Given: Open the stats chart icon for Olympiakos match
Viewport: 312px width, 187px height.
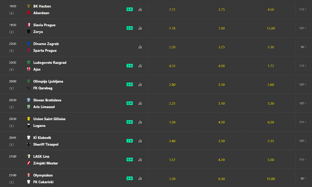Looking at the screenshot, I should pos(140,179).
